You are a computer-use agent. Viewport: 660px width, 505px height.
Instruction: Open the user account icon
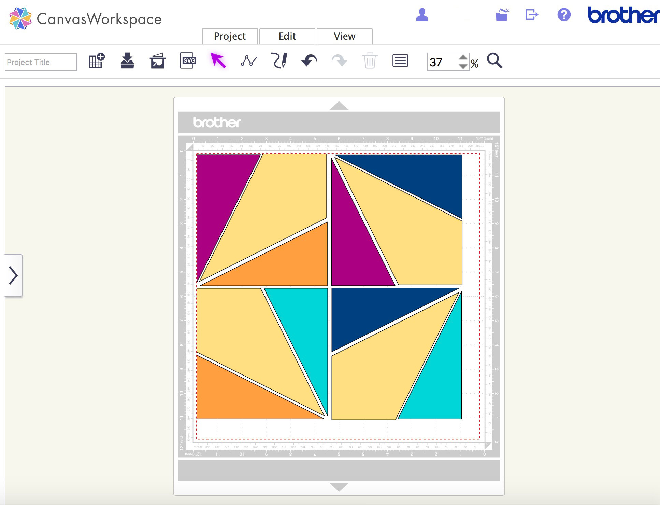[422, 15]
